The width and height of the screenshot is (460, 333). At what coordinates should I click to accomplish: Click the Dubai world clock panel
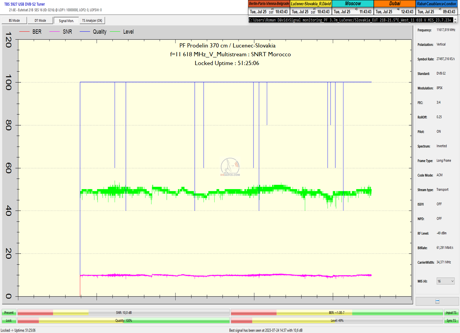pos(394,8)
